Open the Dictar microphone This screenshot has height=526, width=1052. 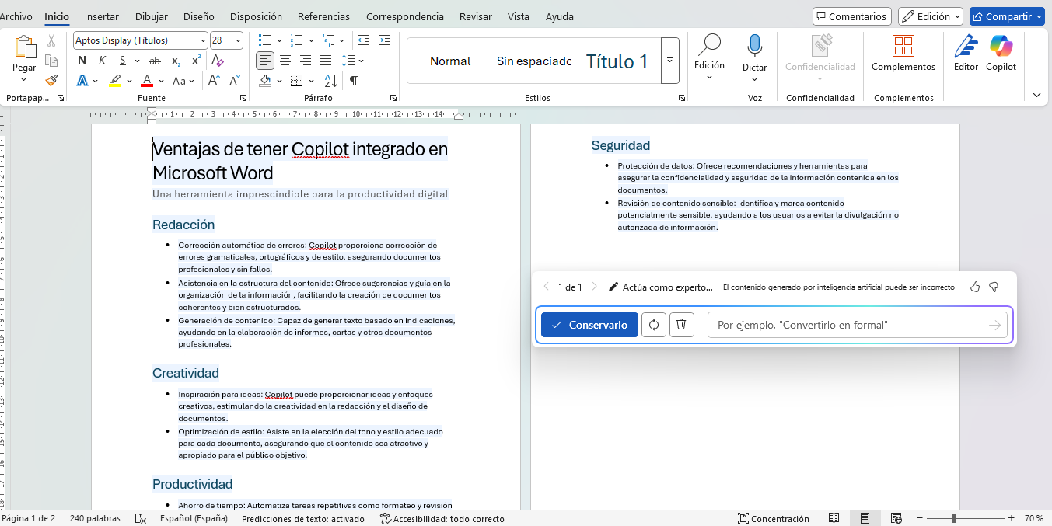[754, 47]
